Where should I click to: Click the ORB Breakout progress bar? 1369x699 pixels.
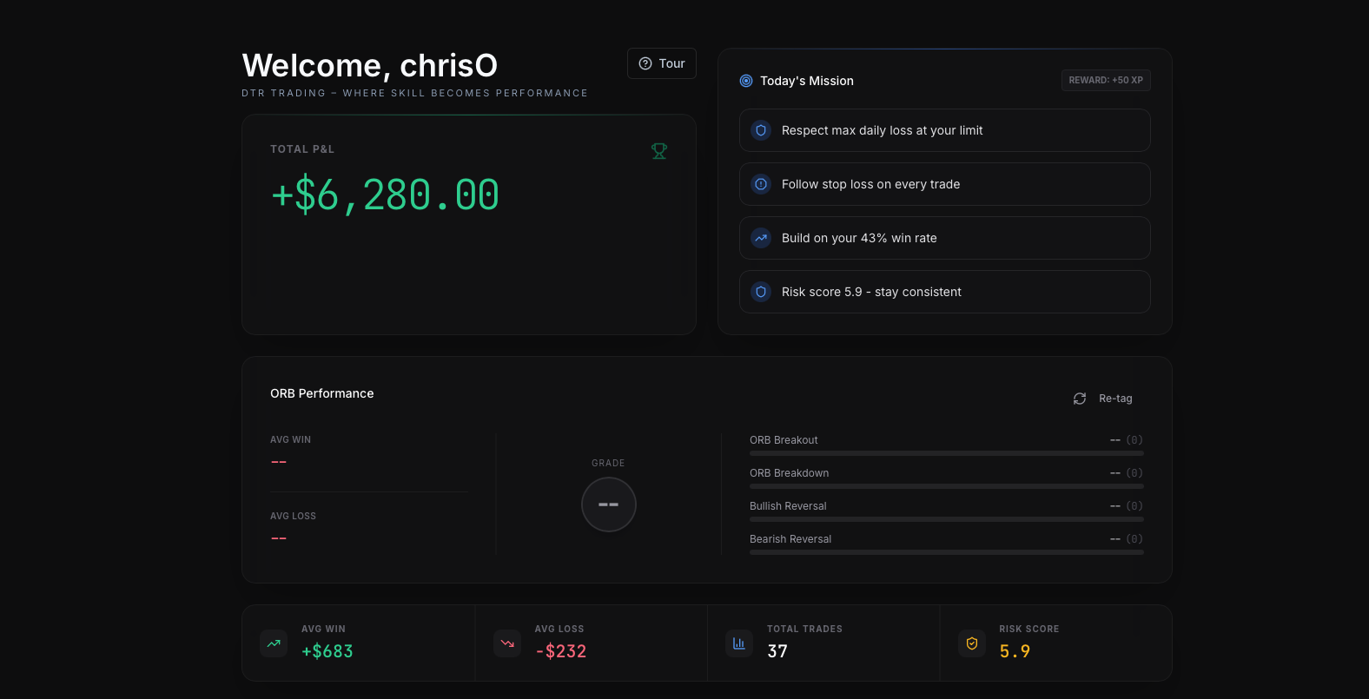point(947,453)
